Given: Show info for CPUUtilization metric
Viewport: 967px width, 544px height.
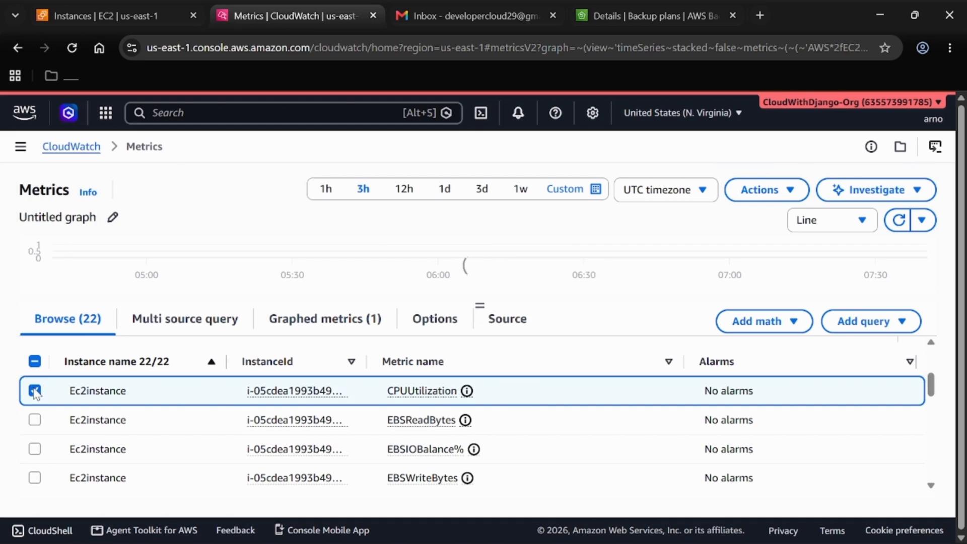Looking at the screenshot, I should pos(467,391).
